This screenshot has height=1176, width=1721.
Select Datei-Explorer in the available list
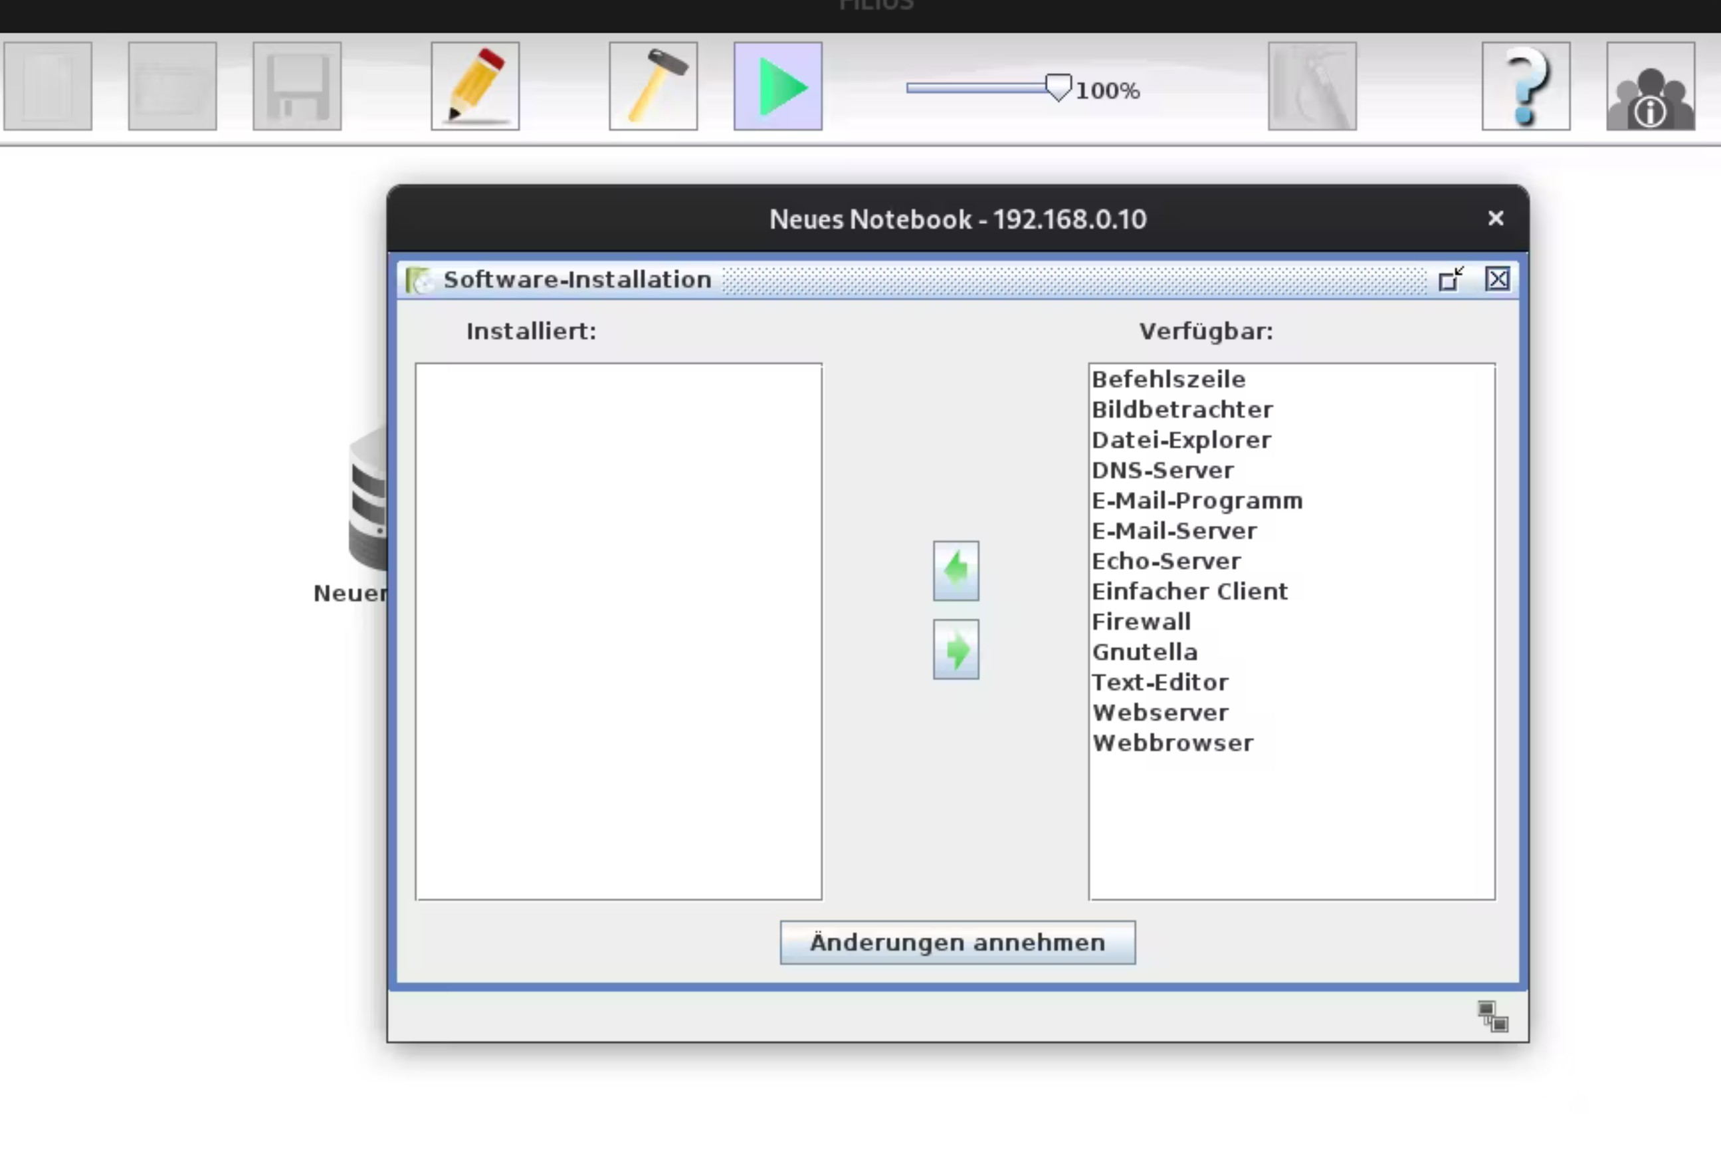tap(1292, 439)
